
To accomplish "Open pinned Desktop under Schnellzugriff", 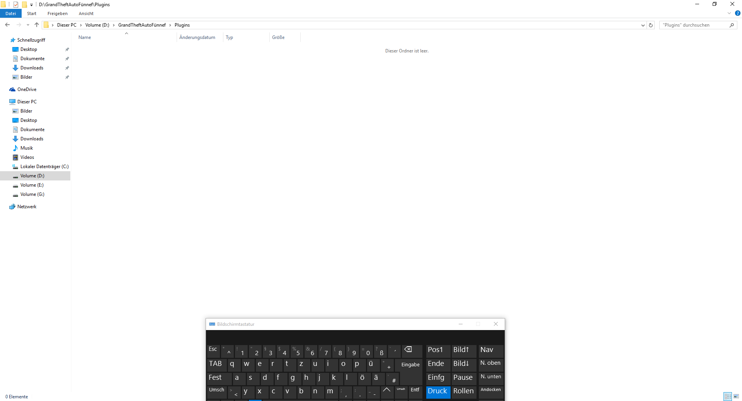I will 29,49.
